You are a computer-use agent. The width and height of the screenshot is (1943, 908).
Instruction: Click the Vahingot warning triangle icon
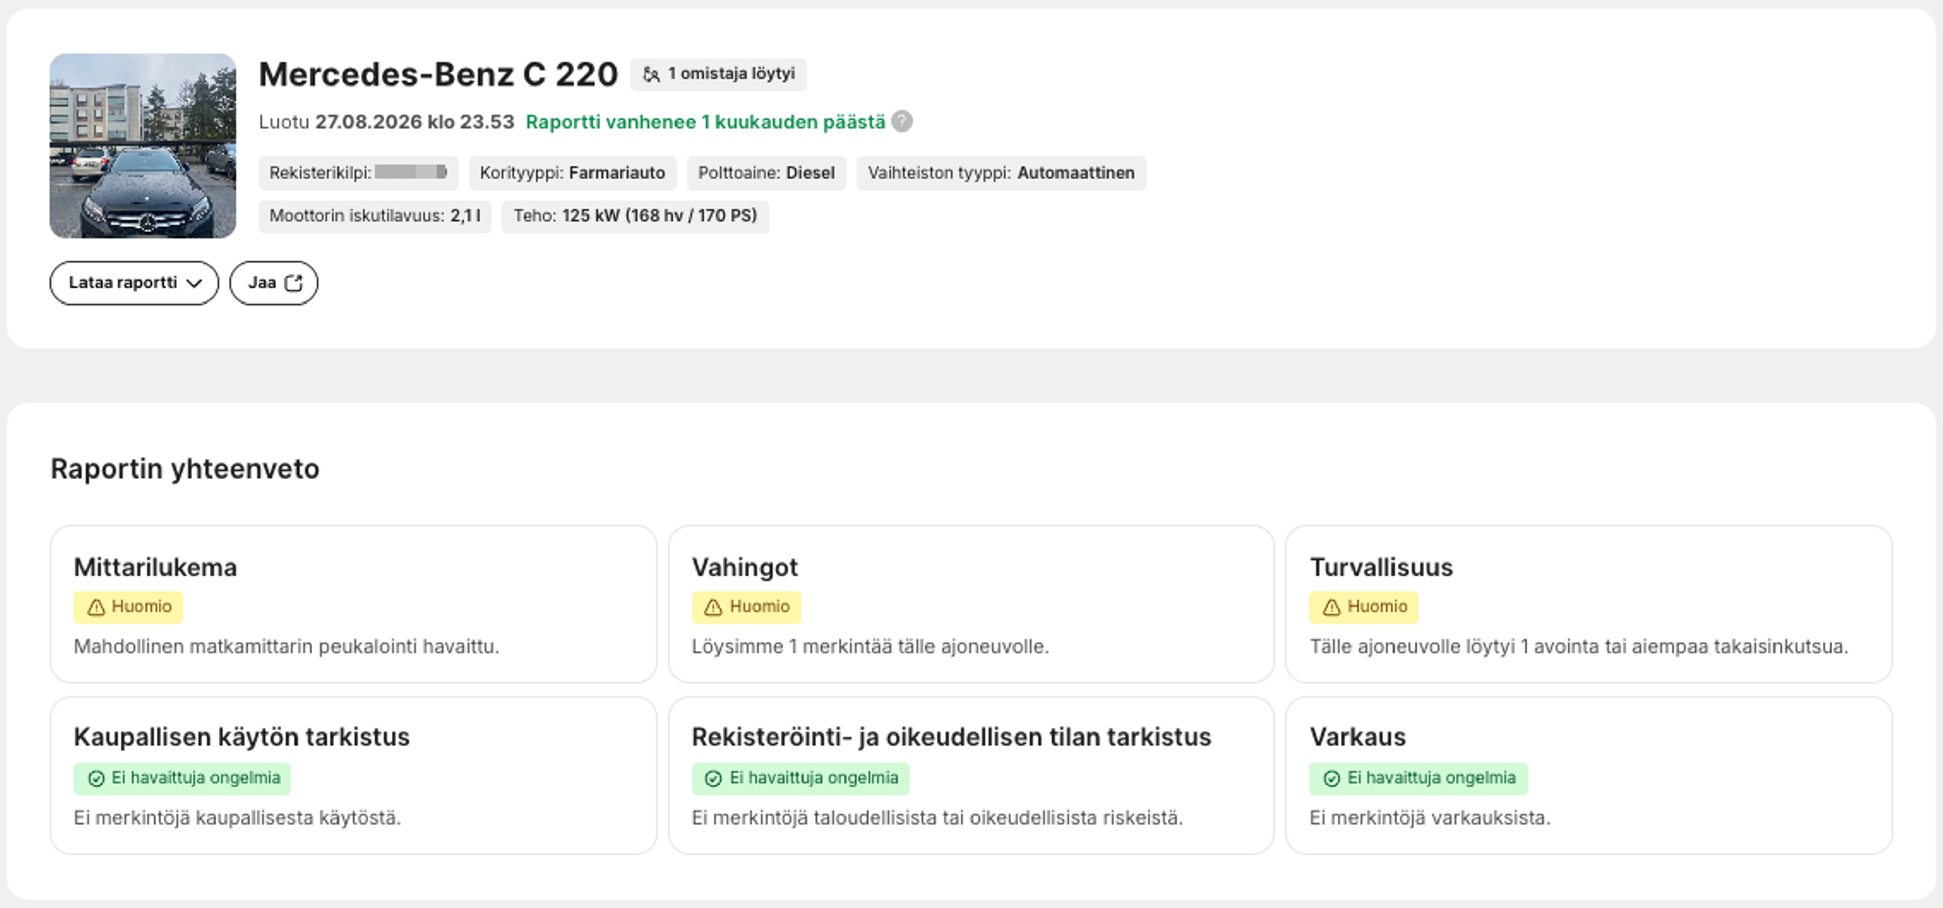[713, 607]
